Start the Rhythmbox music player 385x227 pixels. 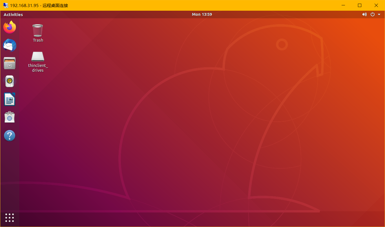(9, 81)
